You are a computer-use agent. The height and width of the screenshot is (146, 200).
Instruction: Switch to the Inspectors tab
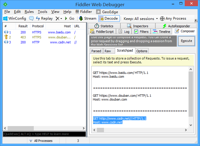(138, 26)
